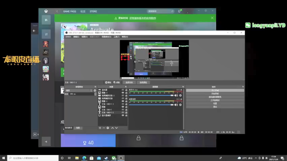Screen dimensions: 287x161
Task: Toggle lock on the 图像 3 source
Action: pyautogui.click(x=126, y=93)
